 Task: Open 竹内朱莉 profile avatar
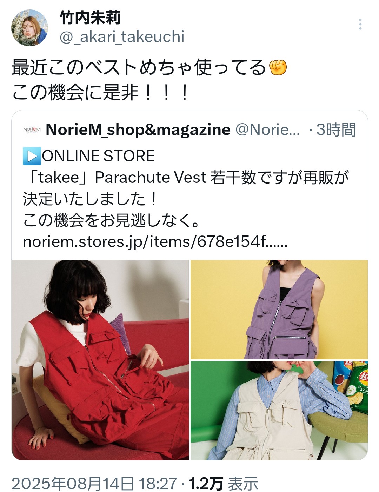29,28
